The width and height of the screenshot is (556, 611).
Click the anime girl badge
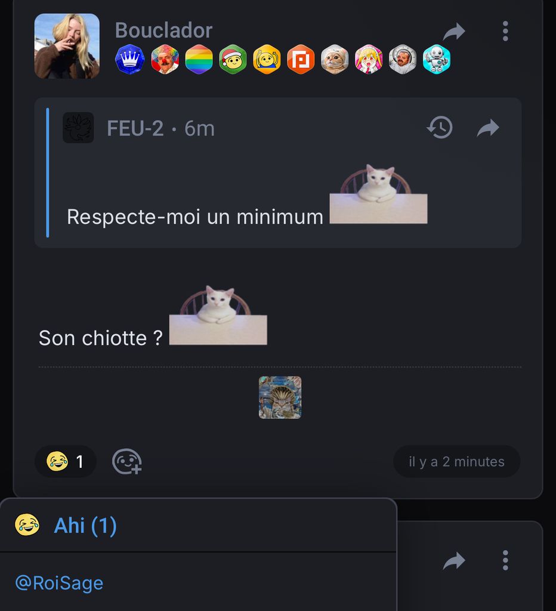tap(369, 59)
